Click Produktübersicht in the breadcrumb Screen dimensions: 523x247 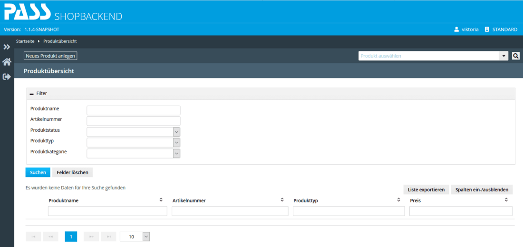pos(60,41)
